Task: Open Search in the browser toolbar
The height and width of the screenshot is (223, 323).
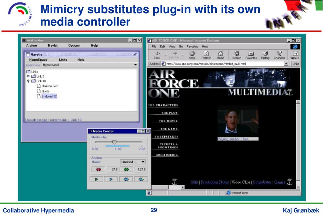Action: click(x=237, y=55)
